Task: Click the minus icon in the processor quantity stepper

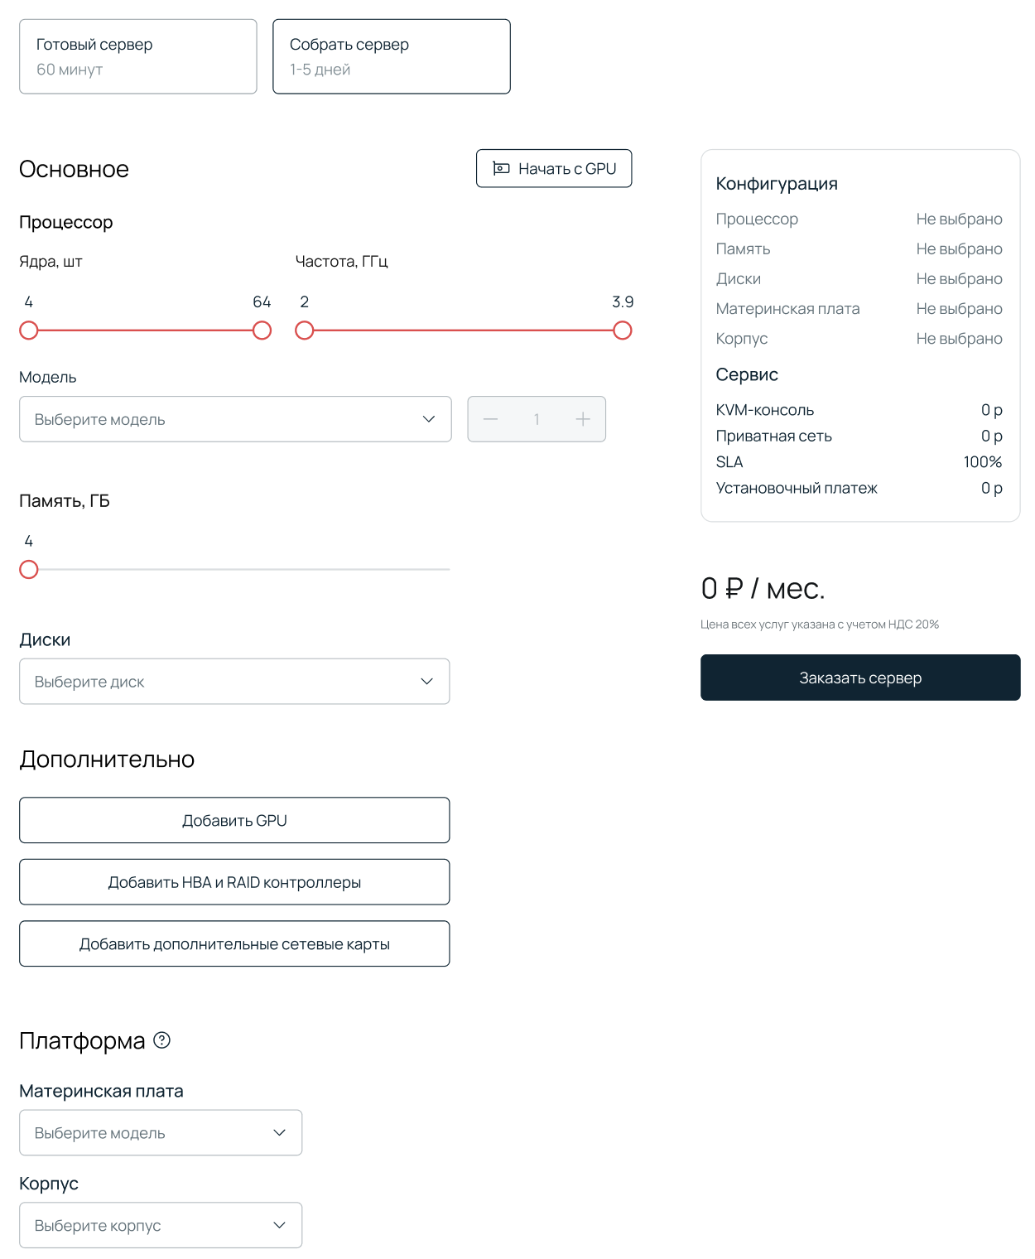Action: [x=491, y=419]
